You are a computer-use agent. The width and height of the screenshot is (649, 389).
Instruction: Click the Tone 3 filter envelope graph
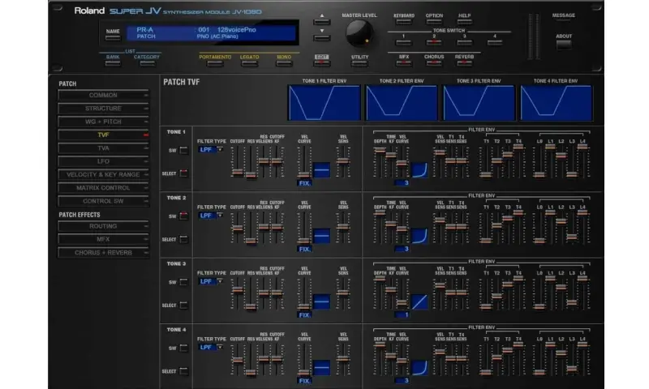tap(479, 103)
